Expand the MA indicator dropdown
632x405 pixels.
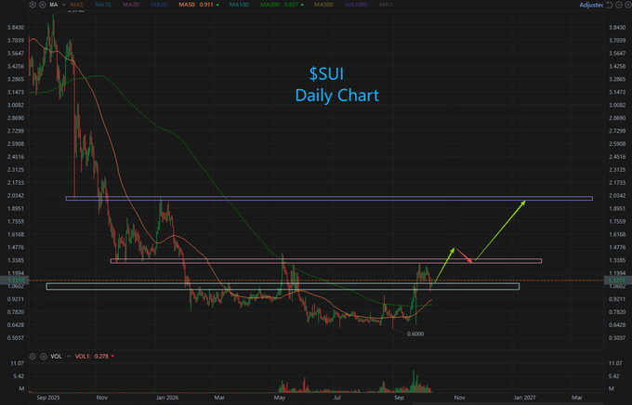[64, 5]
